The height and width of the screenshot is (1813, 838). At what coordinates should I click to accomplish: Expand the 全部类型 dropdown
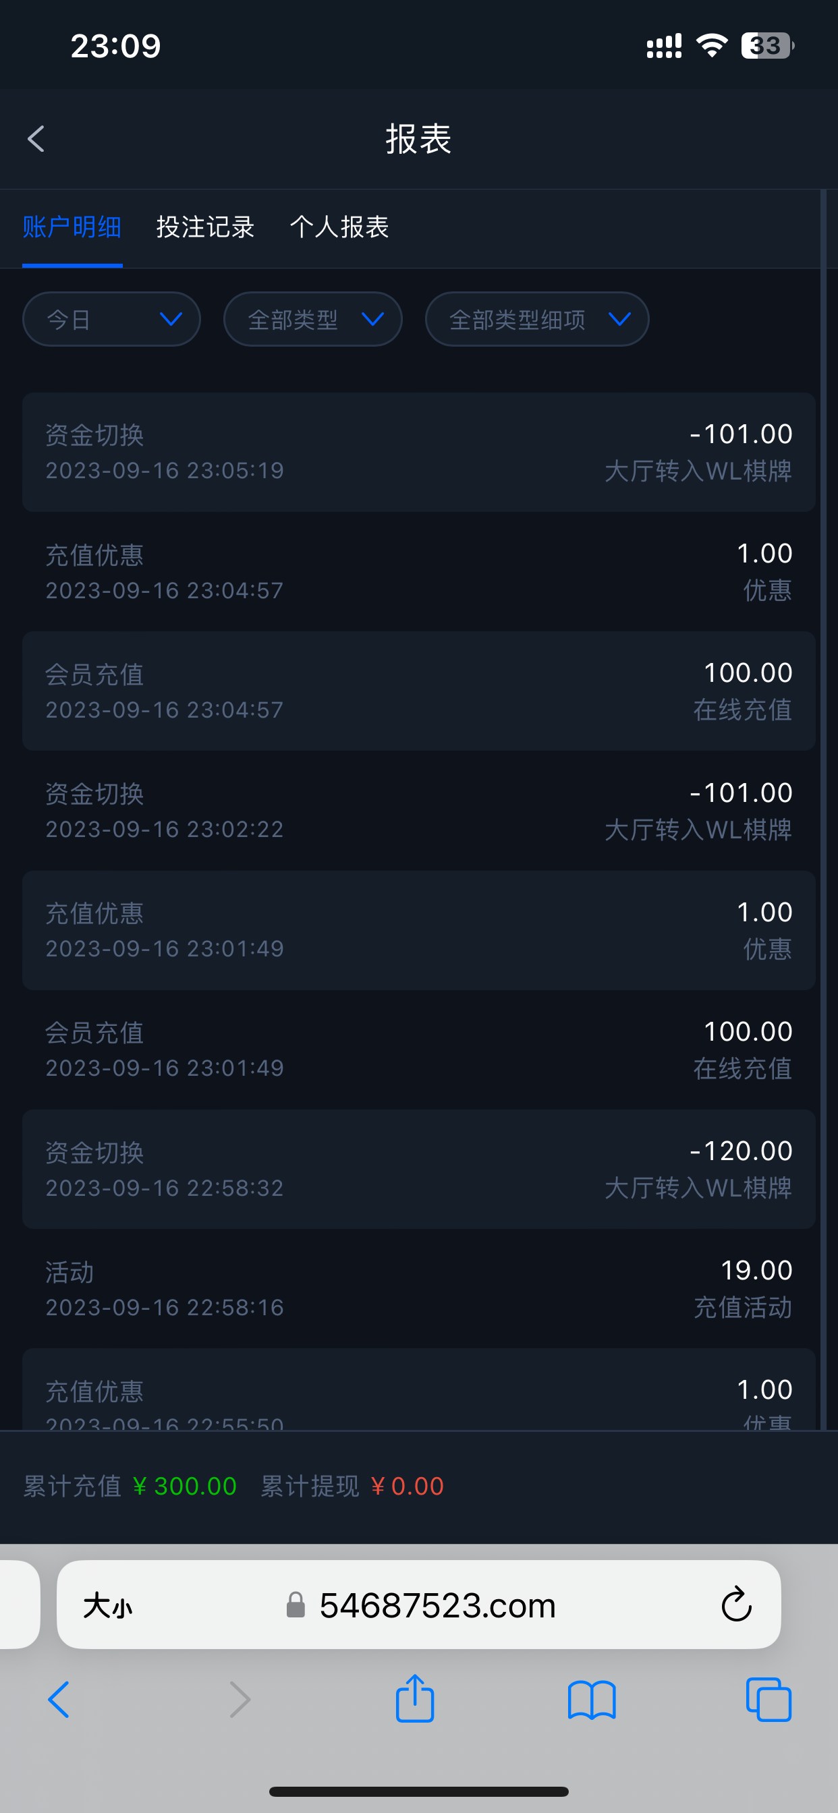(312, 320)
